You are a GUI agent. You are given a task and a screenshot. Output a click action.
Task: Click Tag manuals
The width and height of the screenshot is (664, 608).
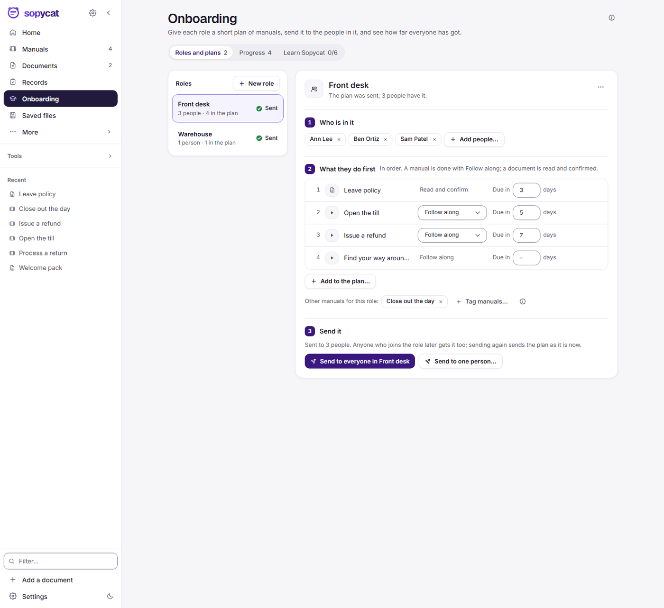[482, 301]
